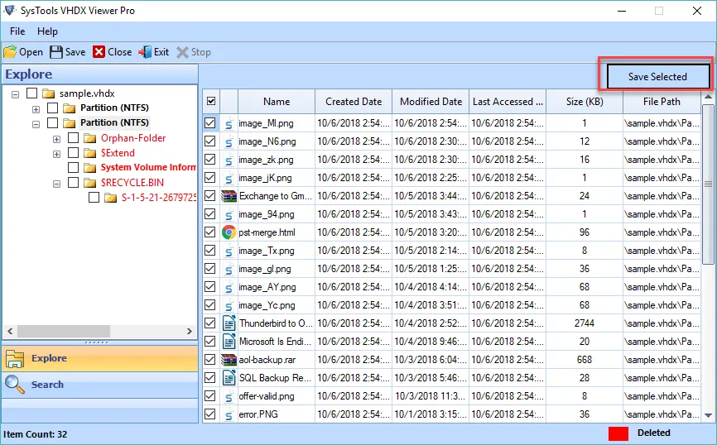
Task: Click the Exit toolbar icon
Action: [x=145, y=52]
